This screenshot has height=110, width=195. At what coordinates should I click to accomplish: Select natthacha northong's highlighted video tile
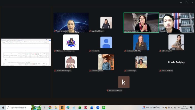point(141,22)
